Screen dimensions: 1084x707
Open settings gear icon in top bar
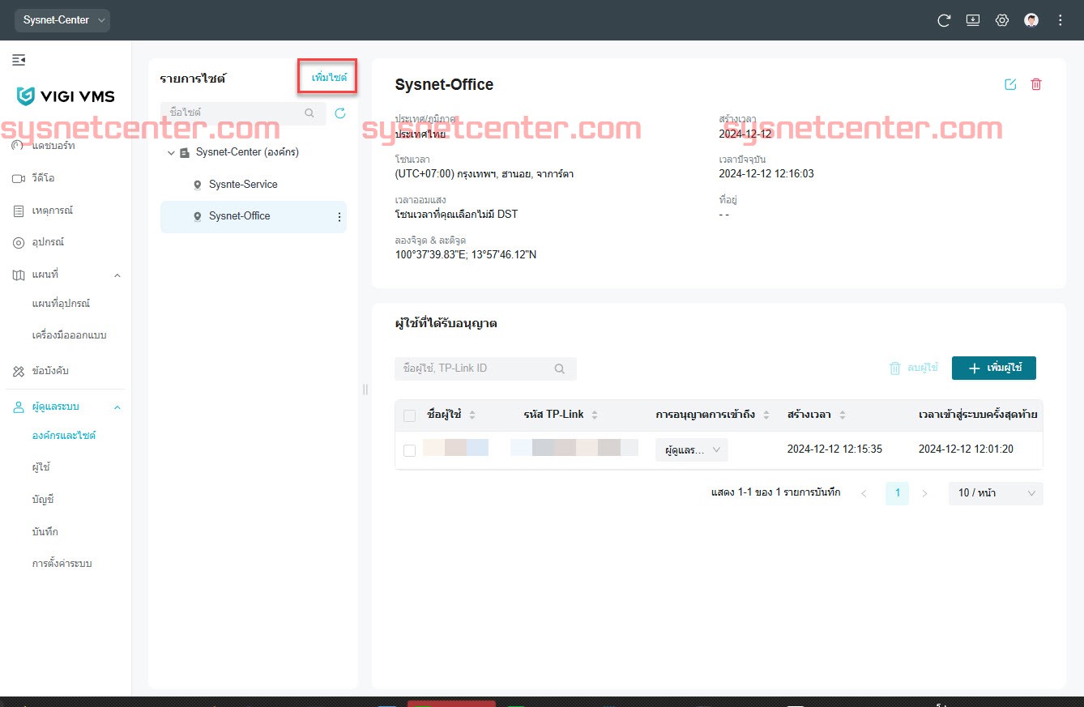1002,20
